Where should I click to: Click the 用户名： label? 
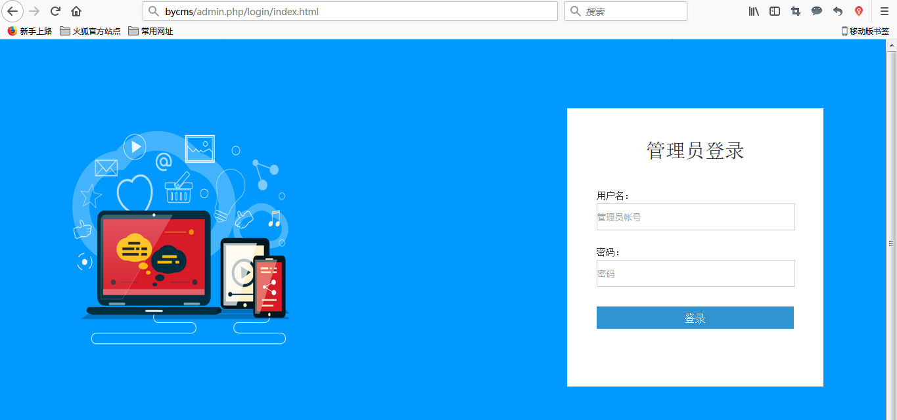click(613, 196)
